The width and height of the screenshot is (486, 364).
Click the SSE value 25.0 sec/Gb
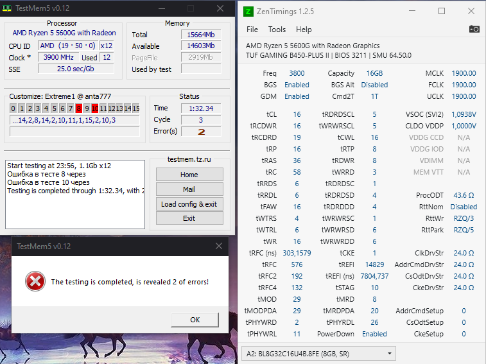pyautogui.click(x=76, y=69)
